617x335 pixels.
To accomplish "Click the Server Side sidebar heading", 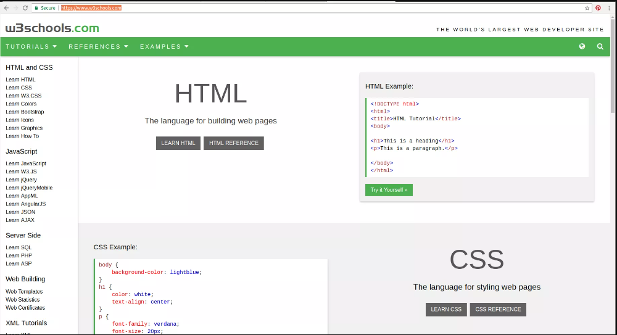I will pos(23,236).
